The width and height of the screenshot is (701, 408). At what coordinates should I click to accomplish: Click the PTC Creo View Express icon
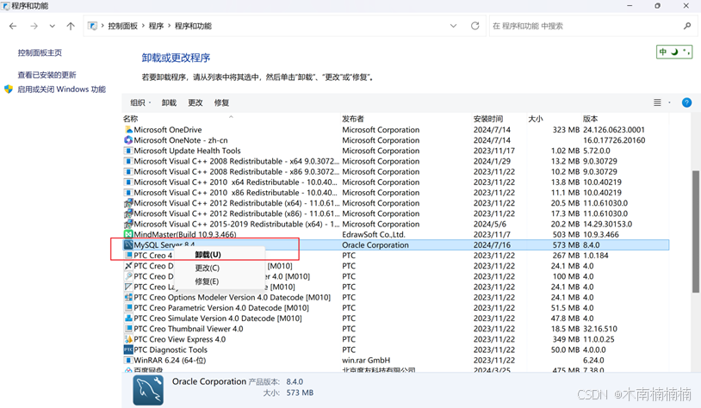(x=128, y=339)
